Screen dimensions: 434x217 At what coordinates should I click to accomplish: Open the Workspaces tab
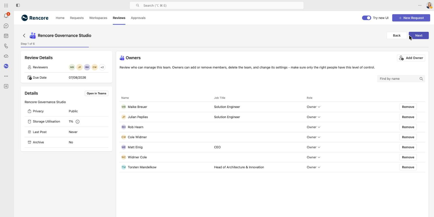click(x=98, y=18)
